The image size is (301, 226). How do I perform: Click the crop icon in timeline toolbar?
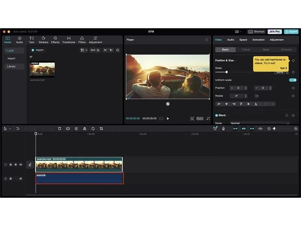tap(101, 128)
